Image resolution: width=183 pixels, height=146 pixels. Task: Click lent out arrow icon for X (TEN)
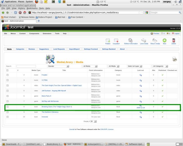[x=141, y=80]
